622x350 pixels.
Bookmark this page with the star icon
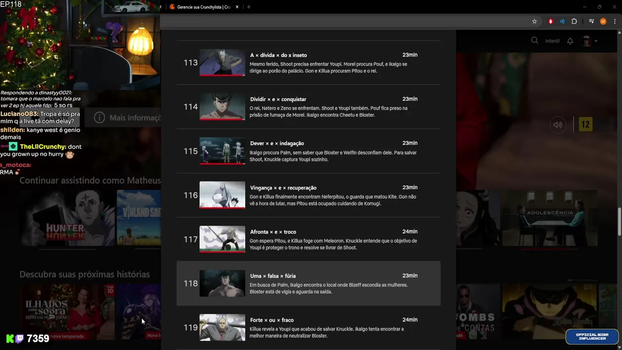[x=535, y=21]
